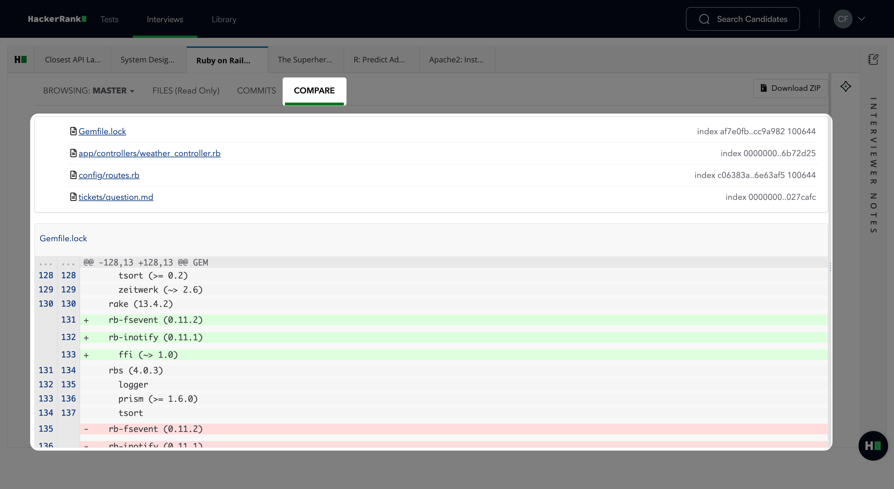Open the Browsing: MASTER branch dropdown
894x489 pixels.
click(x=88, y=90)
